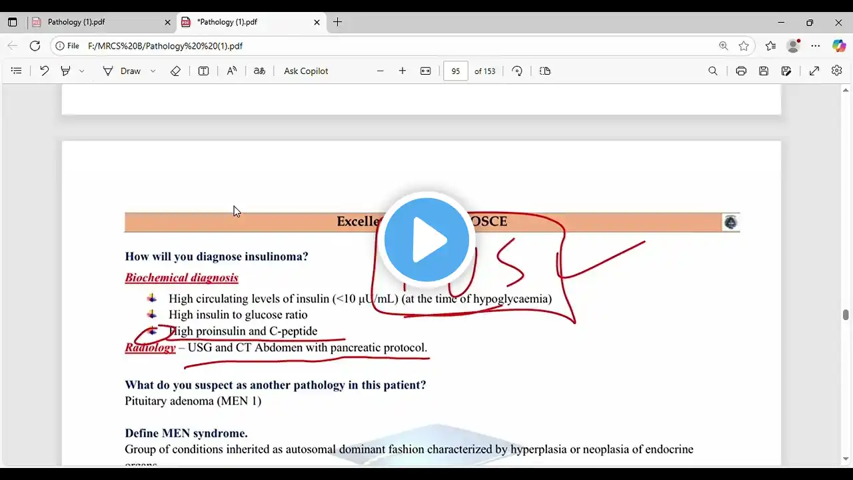This screenshot has height=480, width=853.
Task: Zoom in the PDF with plus
Action: point(403,71)
